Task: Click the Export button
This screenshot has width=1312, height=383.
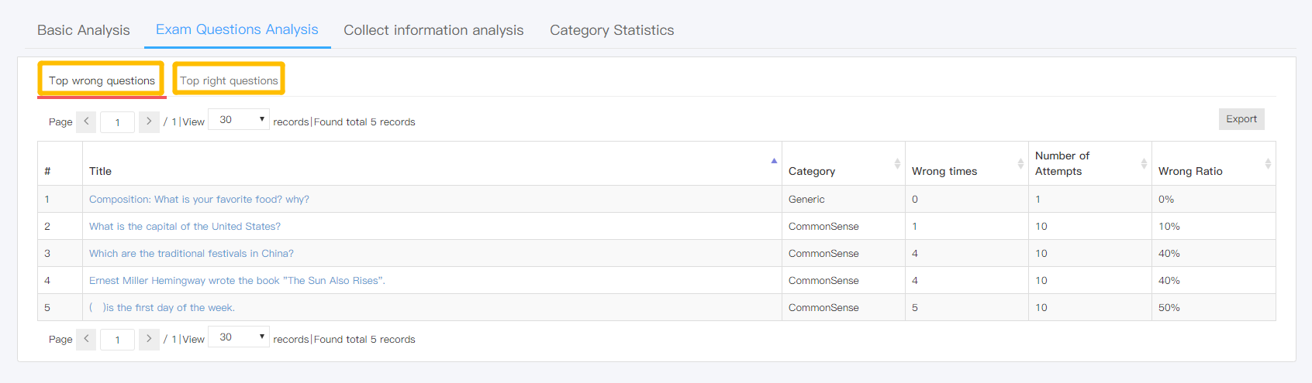Action: (1241, 119)
